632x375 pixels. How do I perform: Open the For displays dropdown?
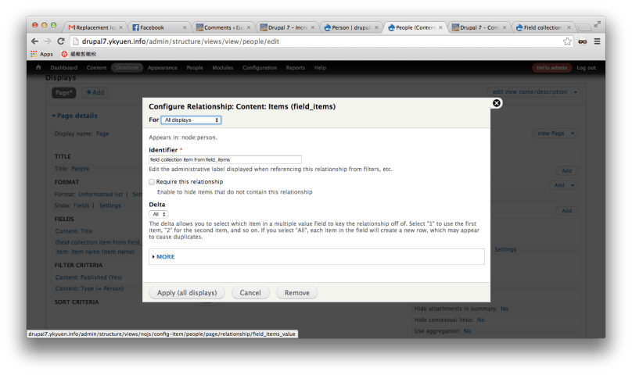191,120
